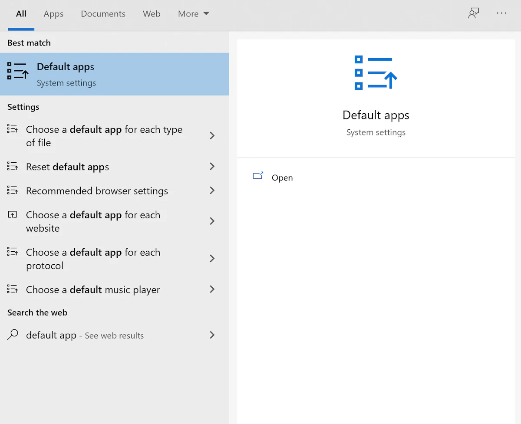The image size is (521, 424).
Task: Expand Choose a default app for each file type
Action: pos(212,136)
